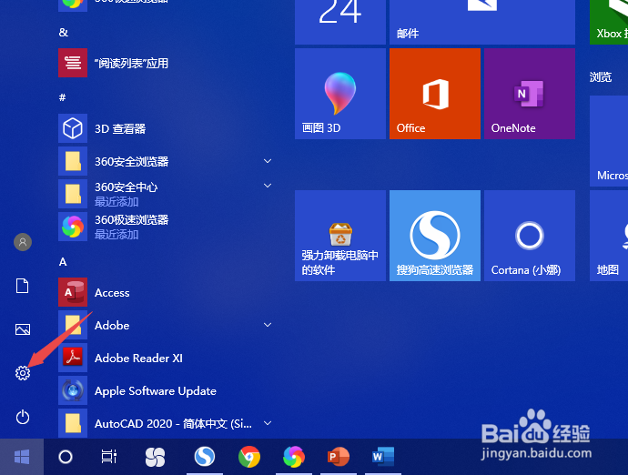Open the calendar tile showing 24
Viewport: 628px width, 475px height.
click(340, 22)
